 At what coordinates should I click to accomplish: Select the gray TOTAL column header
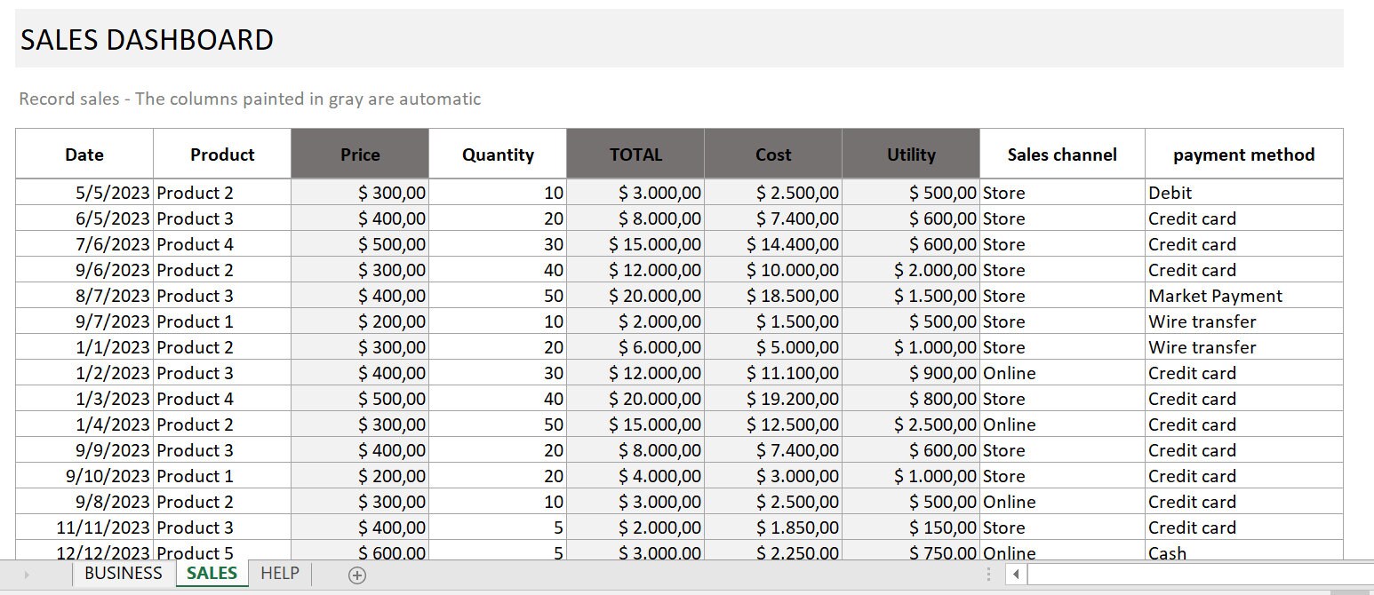[635, 154]
